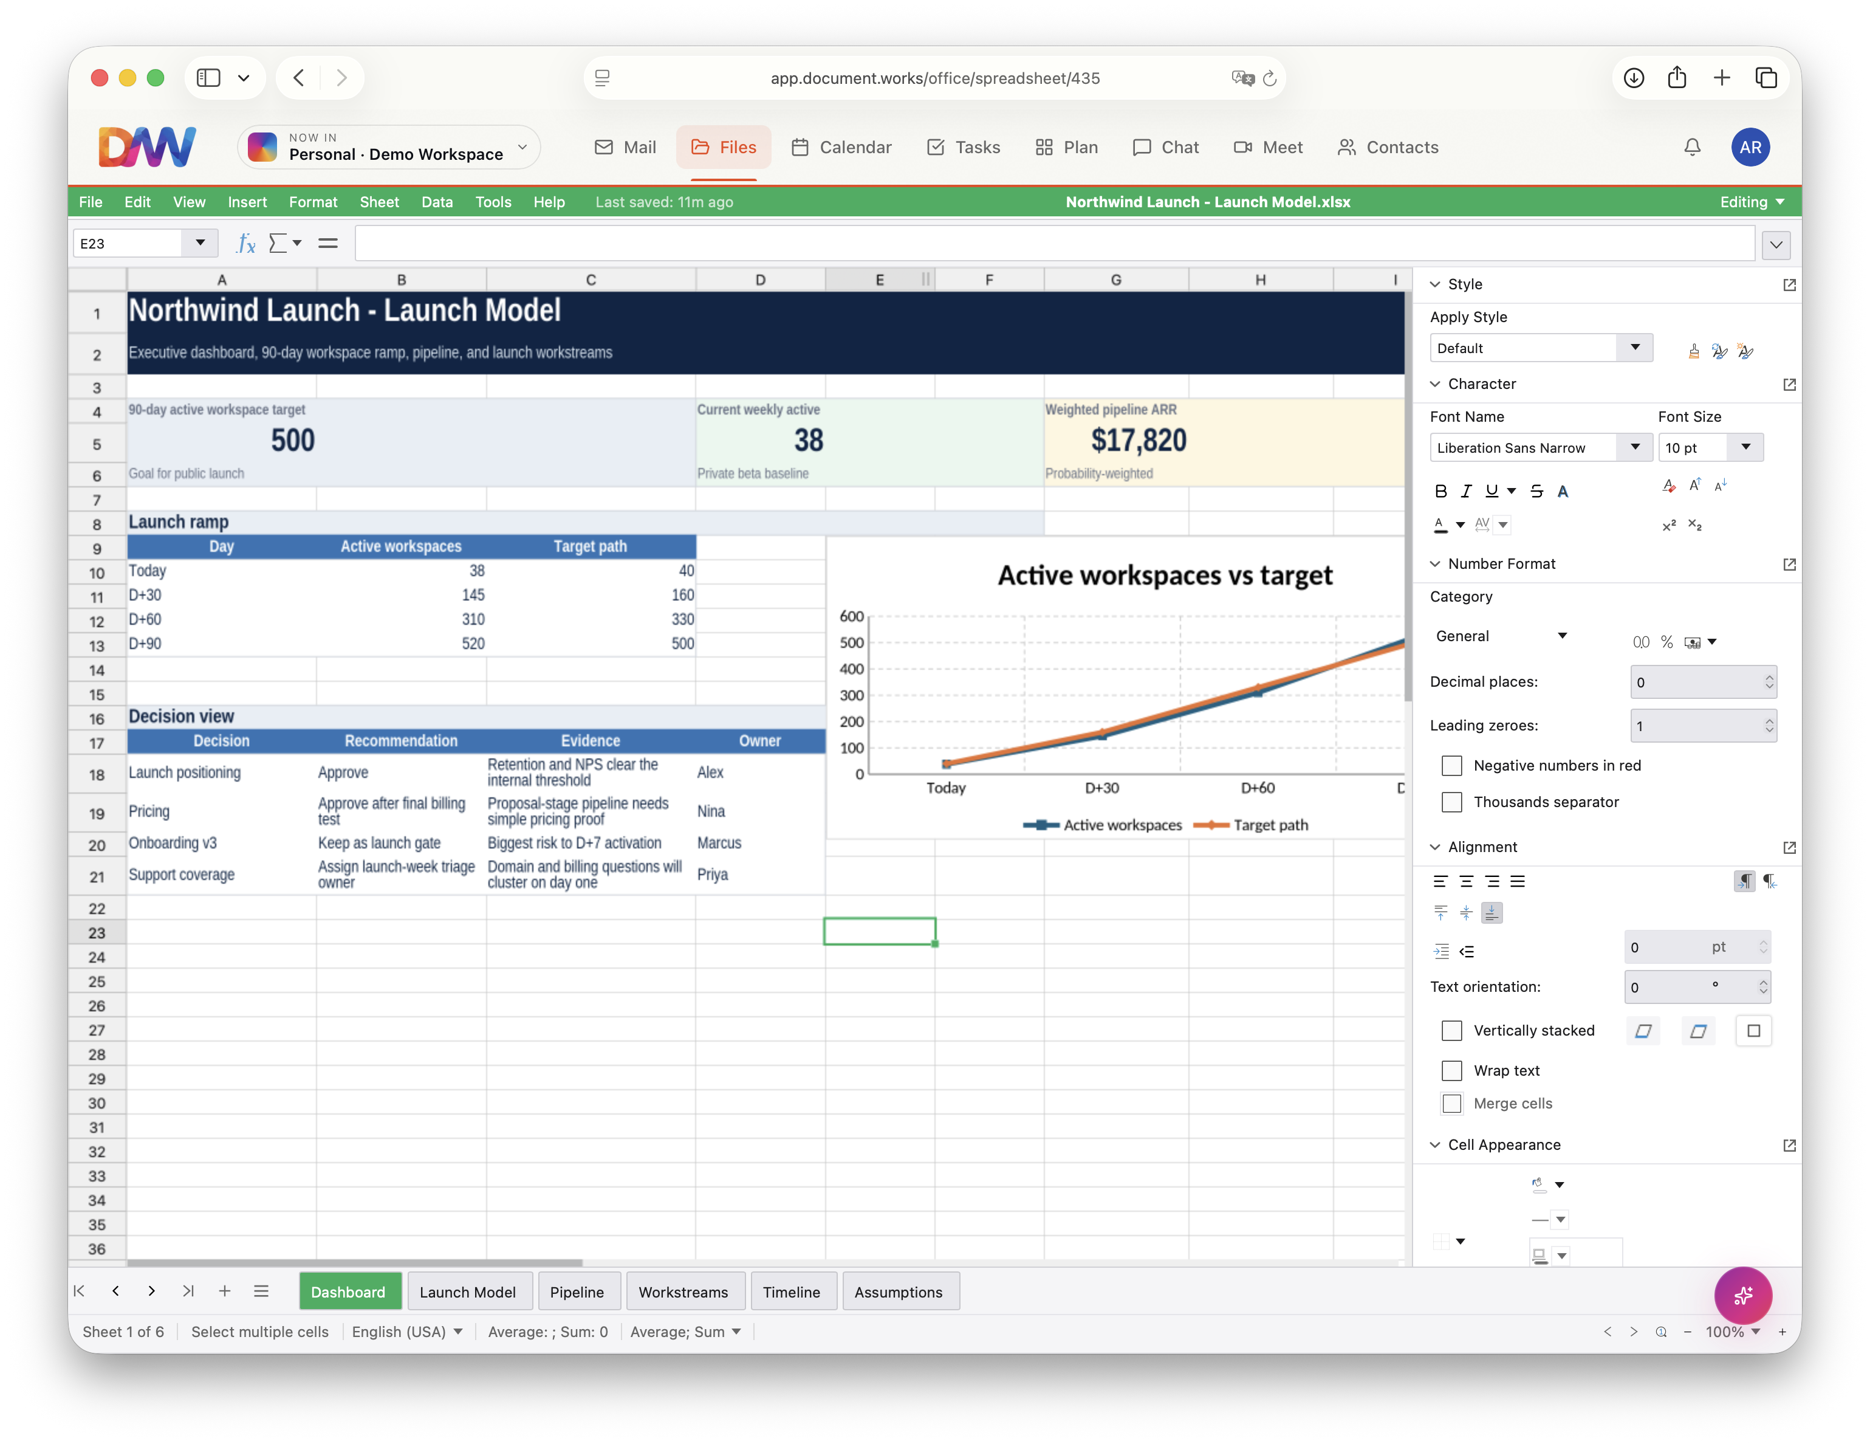This screenshot has height=1444, width=1870.
Task: Add new sheet plus icon
Action: click(224, 1291)
